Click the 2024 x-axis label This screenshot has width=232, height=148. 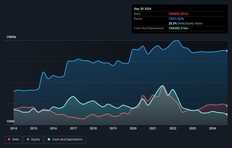213,128
